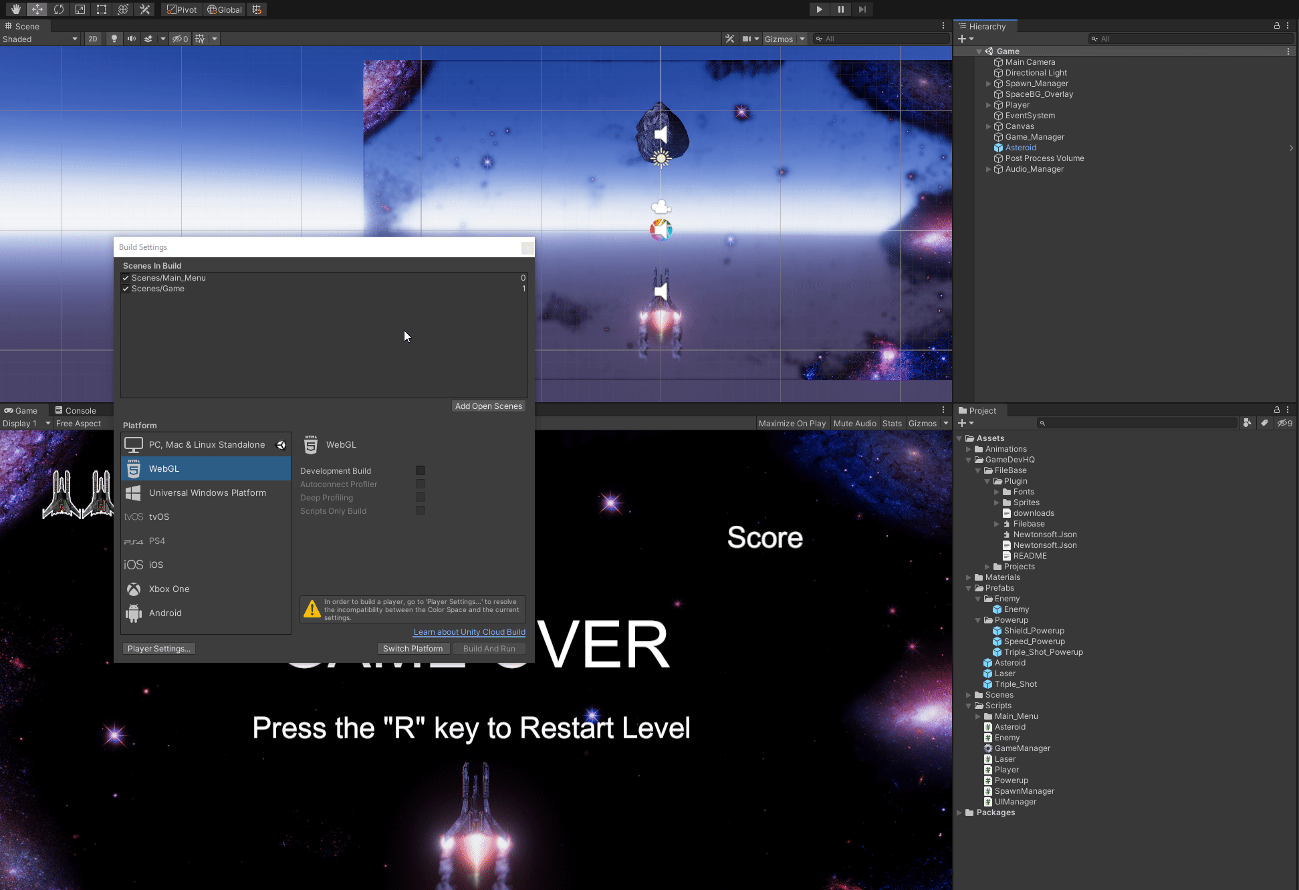Toggle 2D scene view mode
The image size is (1299, 890).
(x=93, y=39)
